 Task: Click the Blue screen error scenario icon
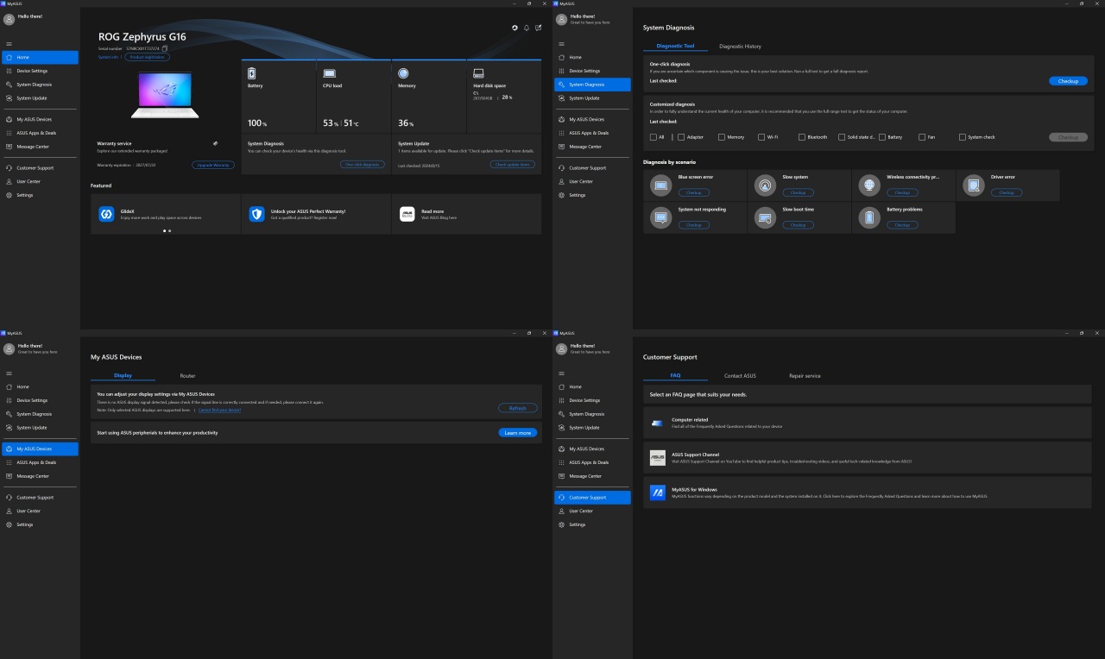coord(661,185)
